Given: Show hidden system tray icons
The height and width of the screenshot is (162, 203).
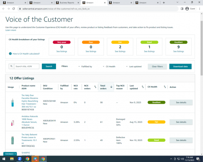Looking at the screenshot, I should (171, 159).
